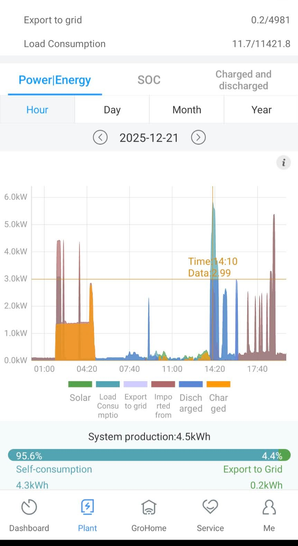Open the Me profile icon
Image resolution: width=298 pixels, height=546 pixels.
(269, 508)
